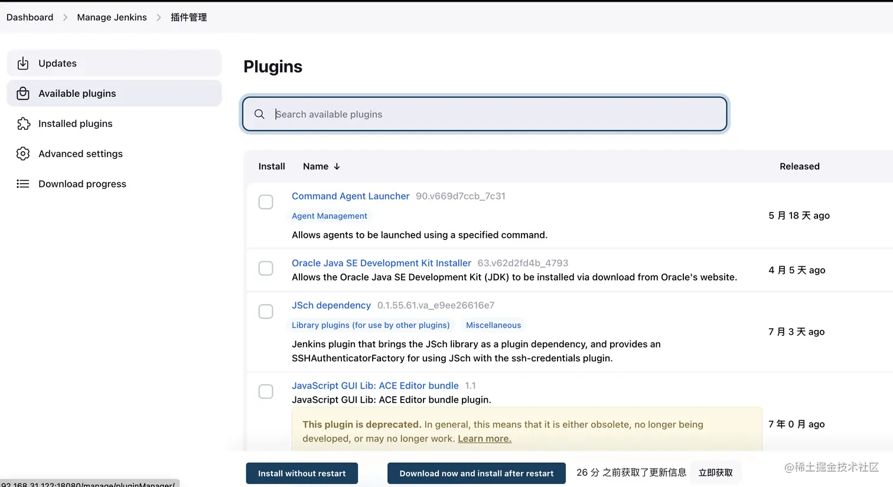Click released date 4 月 5 天 ago
Image resolution: width=893 pixels, height=487 pixels.
pyautogui.click(x=797, y=270)
